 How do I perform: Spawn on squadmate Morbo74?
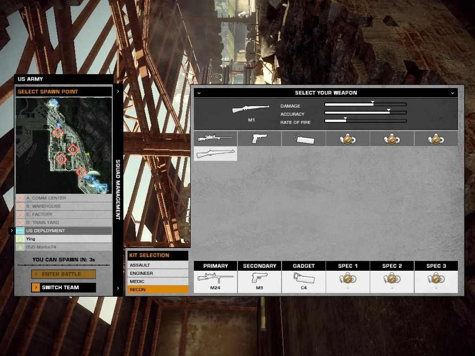[x=64, y=247]
